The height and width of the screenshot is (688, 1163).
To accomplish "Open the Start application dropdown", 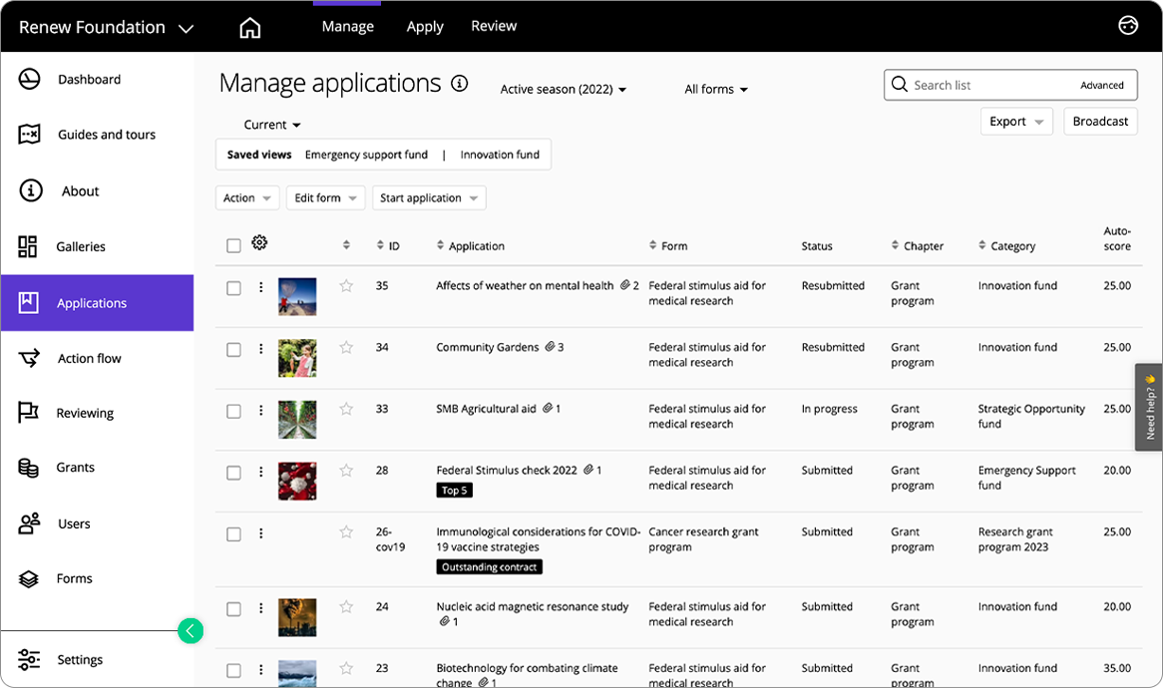I will coord(429,197).
